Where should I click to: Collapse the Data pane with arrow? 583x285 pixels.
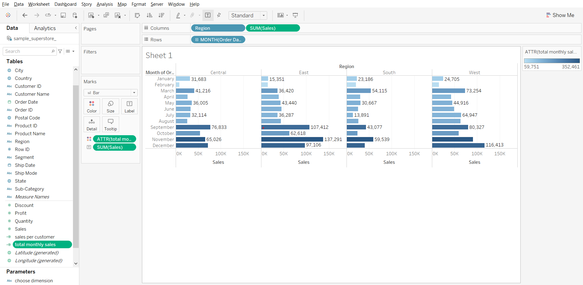coord(76,28)
